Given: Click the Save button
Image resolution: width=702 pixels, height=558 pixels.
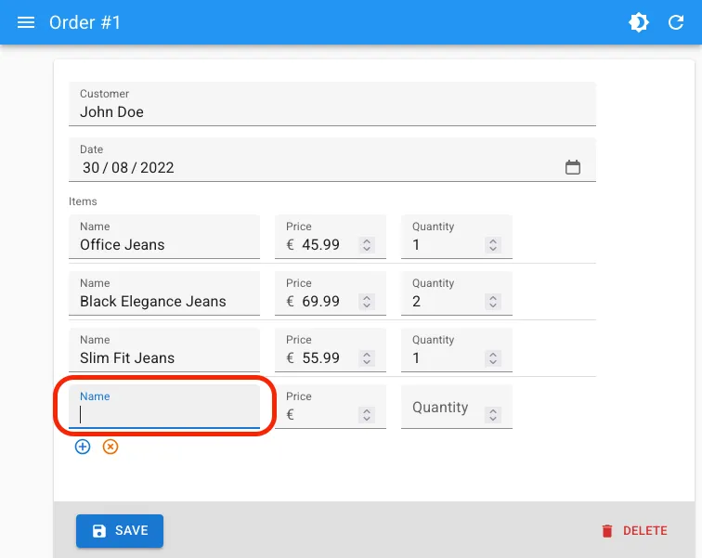Looking at the screenshot, I should pos(120,531).
